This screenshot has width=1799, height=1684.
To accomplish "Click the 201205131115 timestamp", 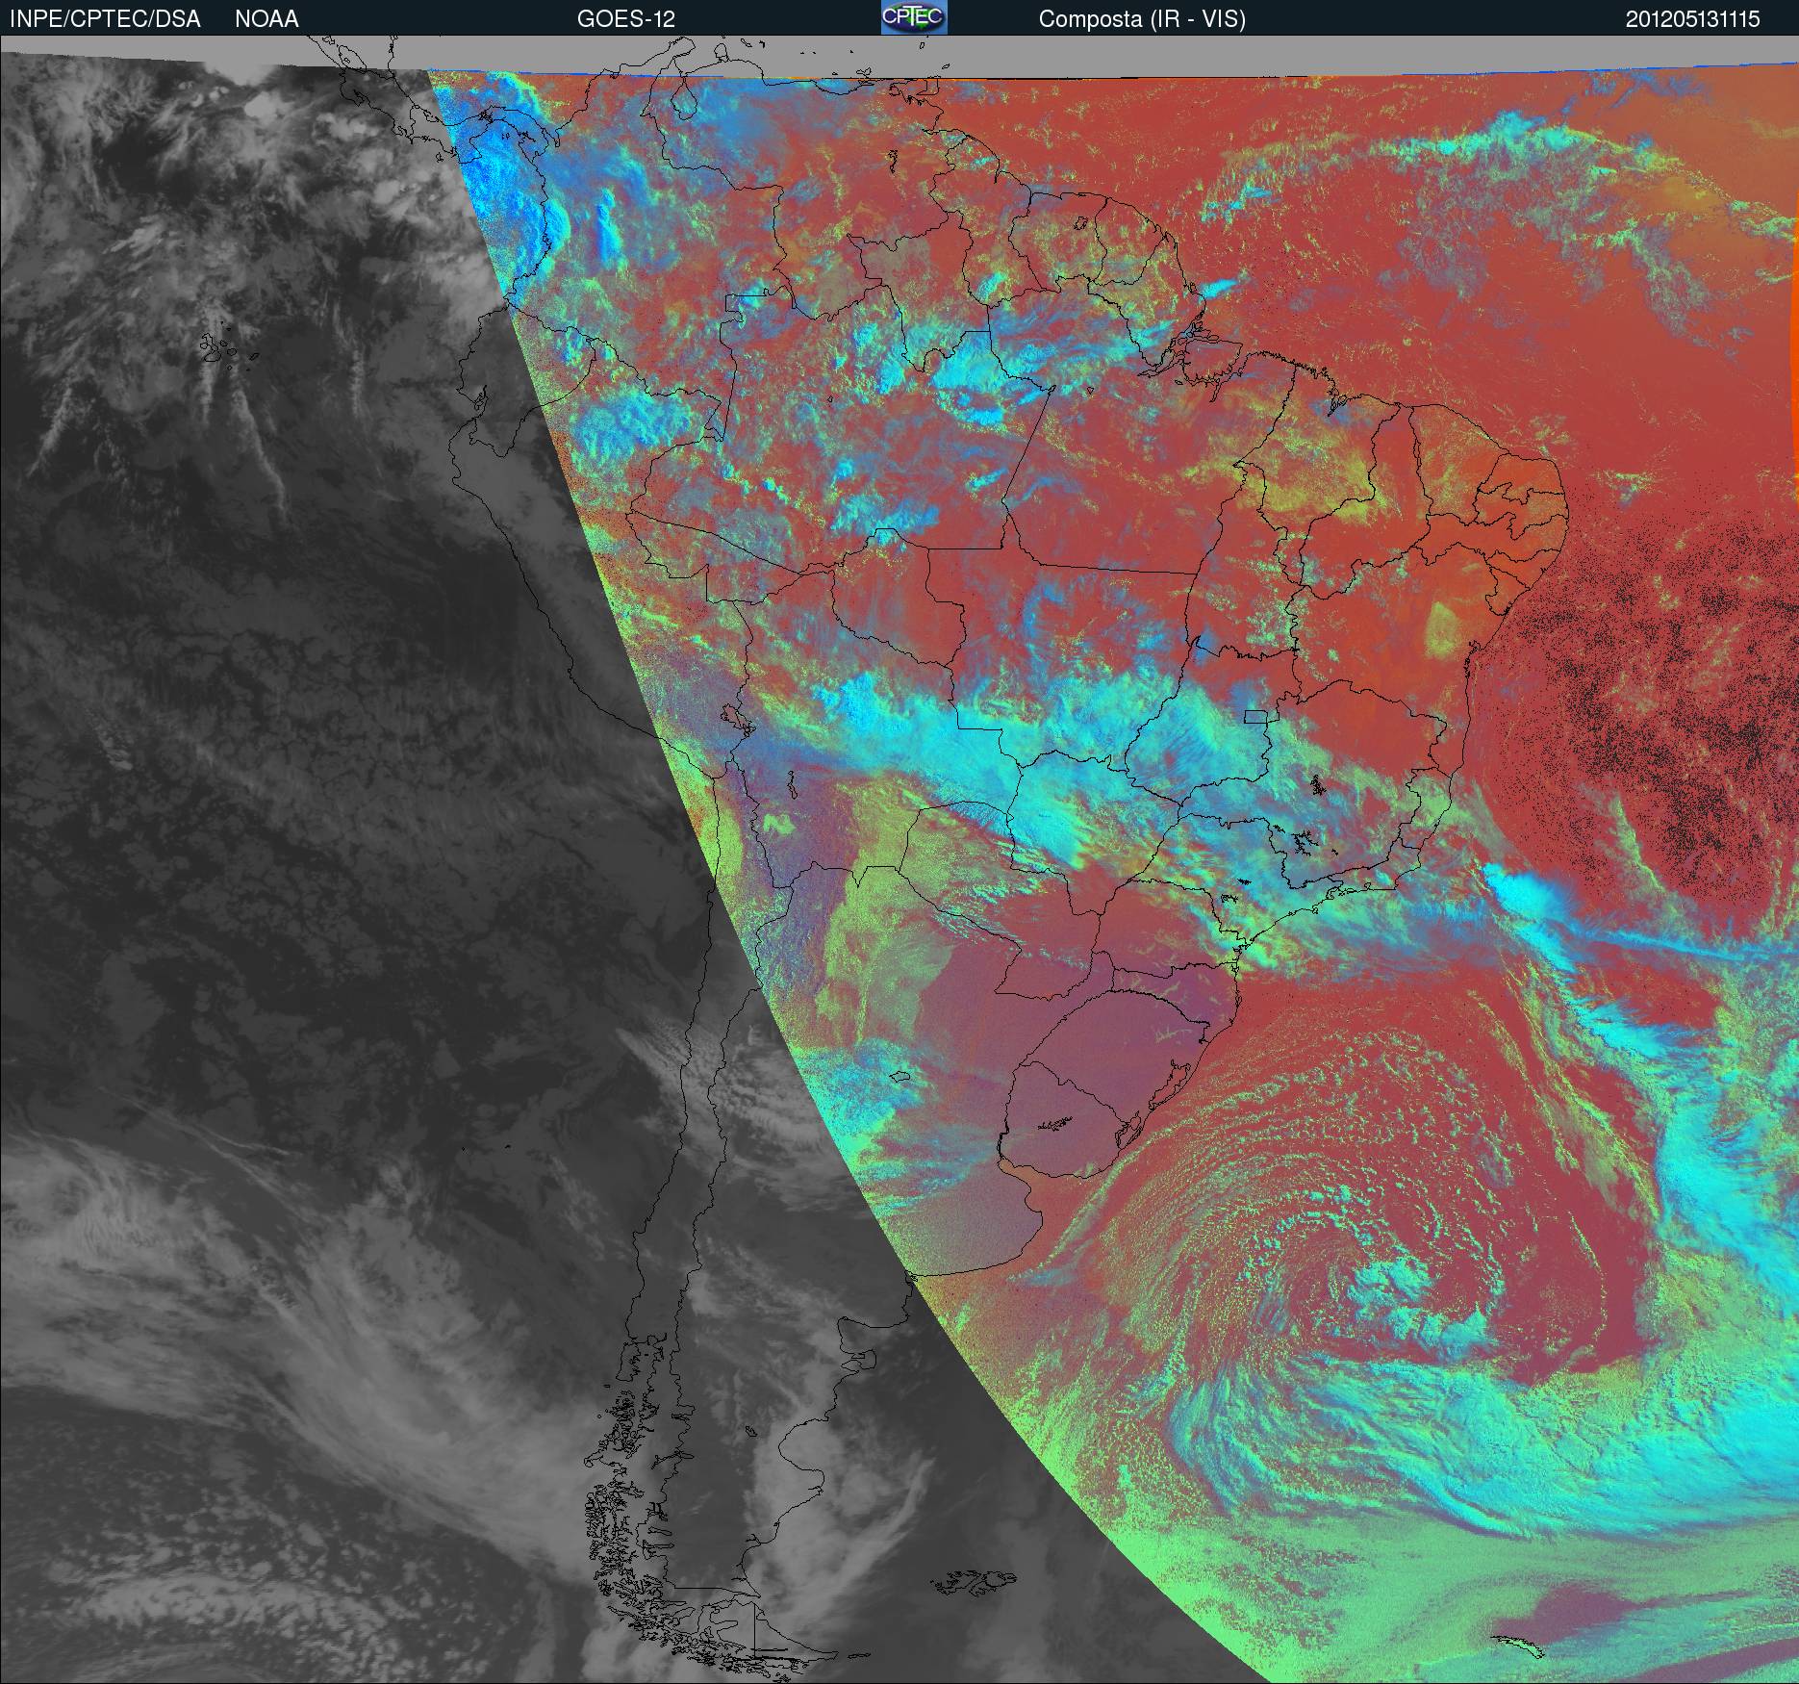I will coord(1693,19).
